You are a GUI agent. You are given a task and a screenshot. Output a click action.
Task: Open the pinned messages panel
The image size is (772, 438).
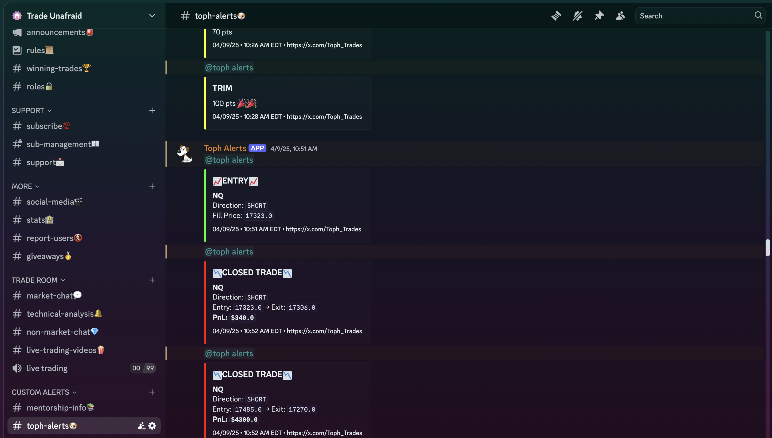tap(599, 16)
